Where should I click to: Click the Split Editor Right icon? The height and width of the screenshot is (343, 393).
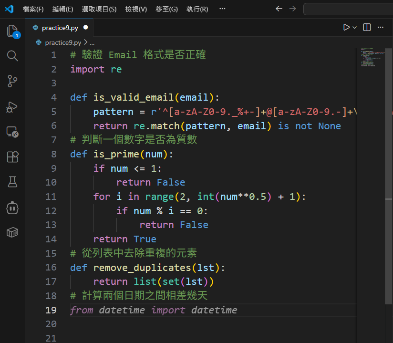coord(367,28)
